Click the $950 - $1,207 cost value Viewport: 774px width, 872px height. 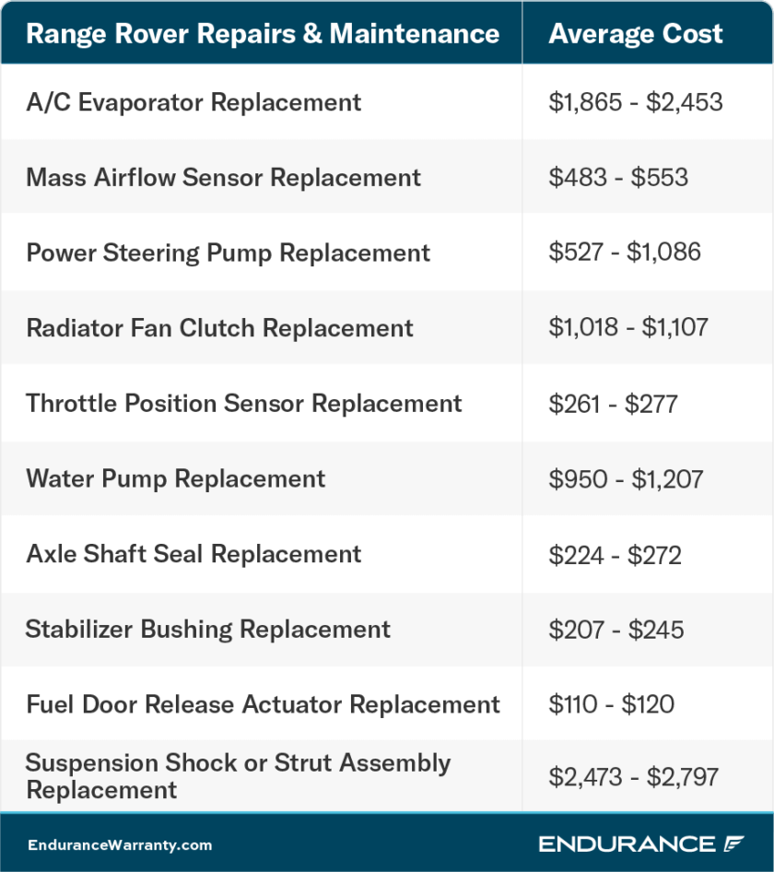click(x=626, y=479)
